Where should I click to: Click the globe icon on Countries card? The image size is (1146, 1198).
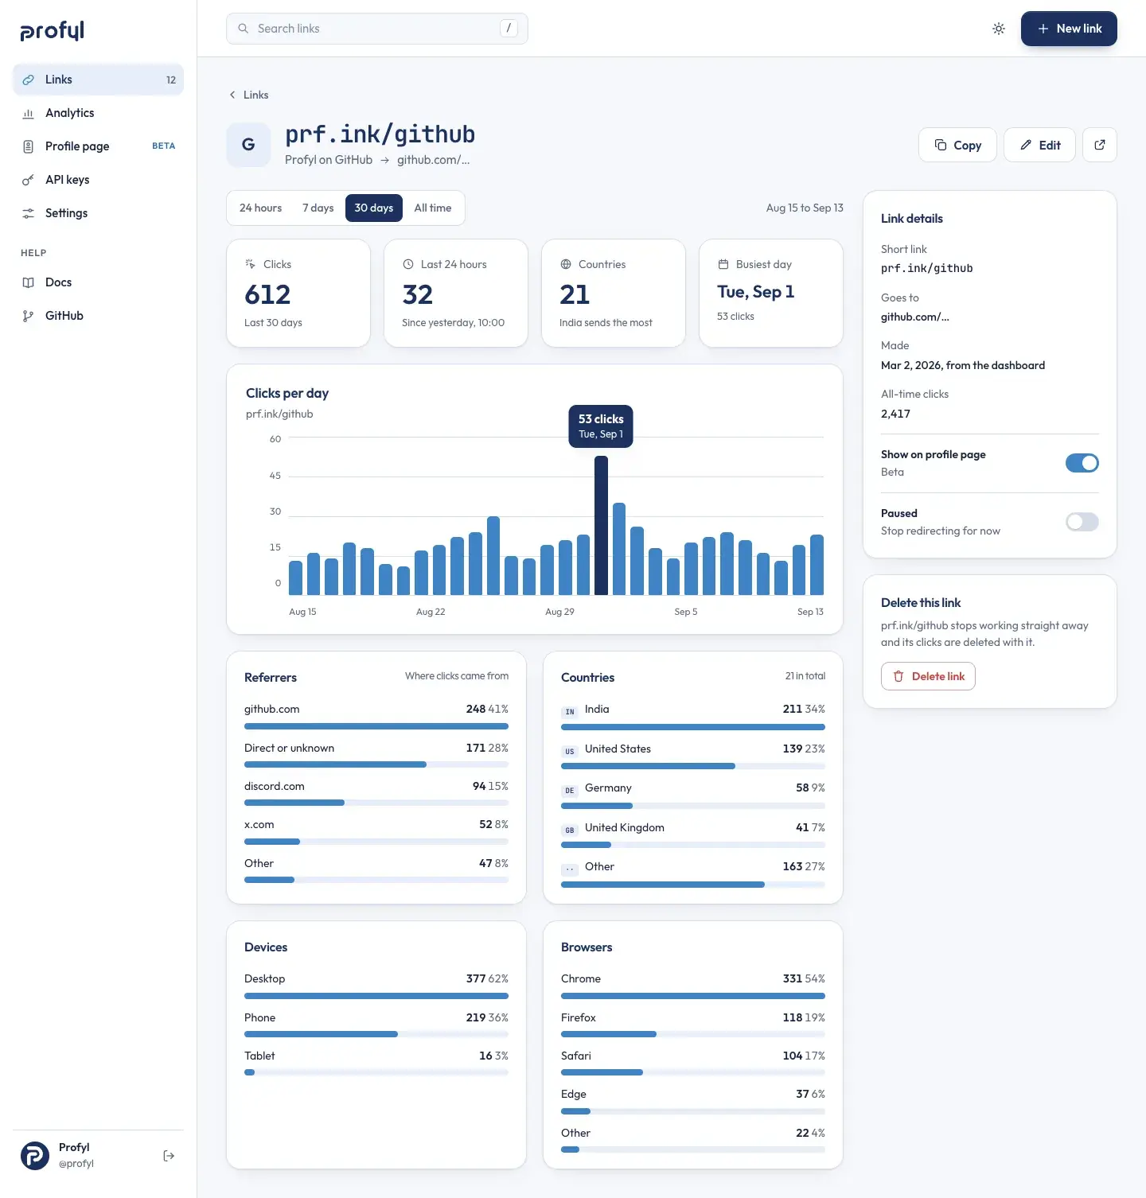(566, 264)
